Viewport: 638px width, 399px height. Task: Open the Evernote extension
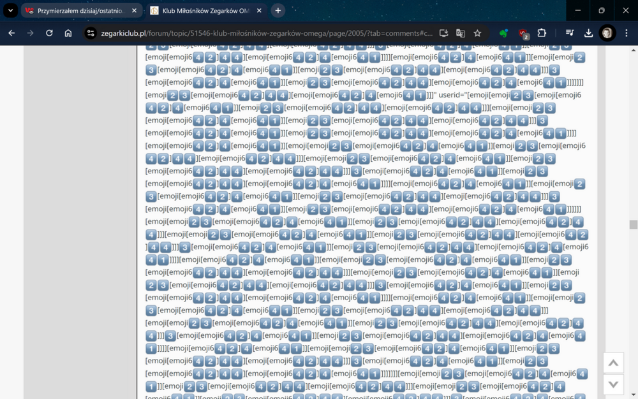pos(503,33)
